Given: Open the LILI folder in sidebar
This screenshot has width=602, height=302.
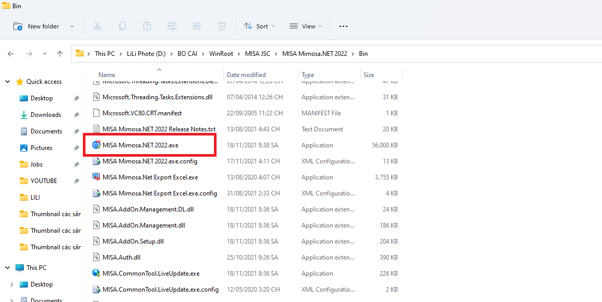Looking at the screenshot, I should pyautogui.click(x=35, y=198).
